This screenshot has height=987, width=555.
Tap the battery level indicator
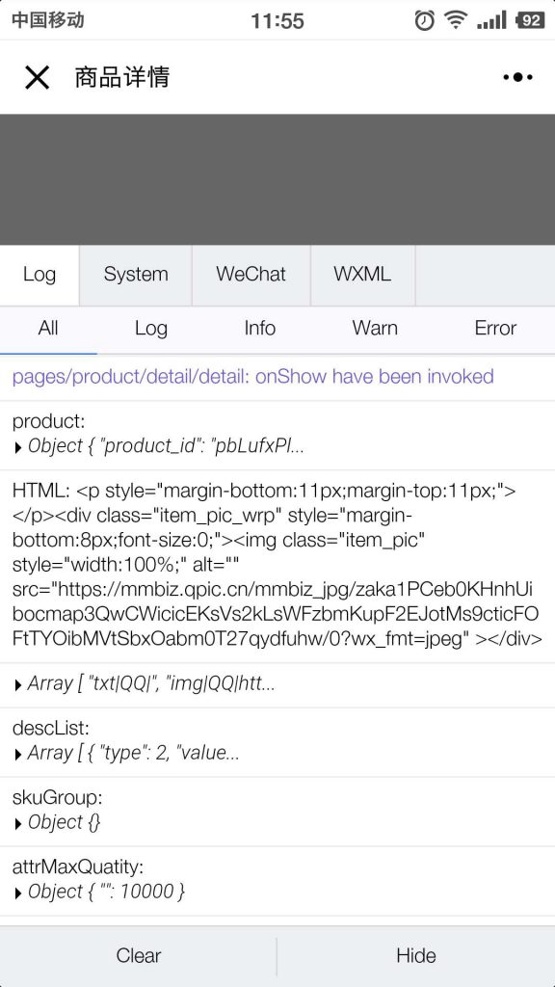pyautogui.click(x=529, y=20)
